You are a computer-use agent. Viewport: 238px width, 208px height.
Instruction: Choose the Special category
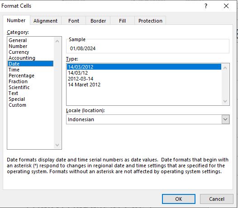click(30, 99)
